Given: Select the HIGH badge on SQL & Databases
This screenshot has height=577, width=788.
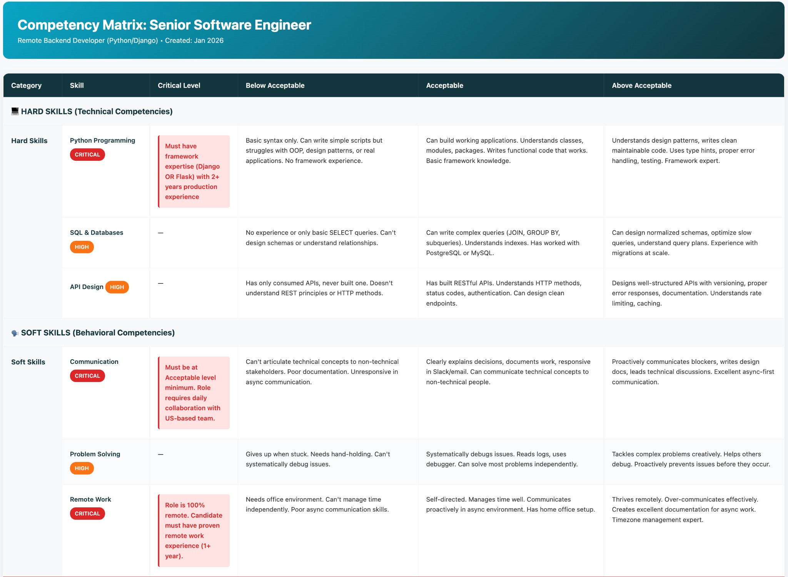Looking at the screenshot, I should 82,247.
